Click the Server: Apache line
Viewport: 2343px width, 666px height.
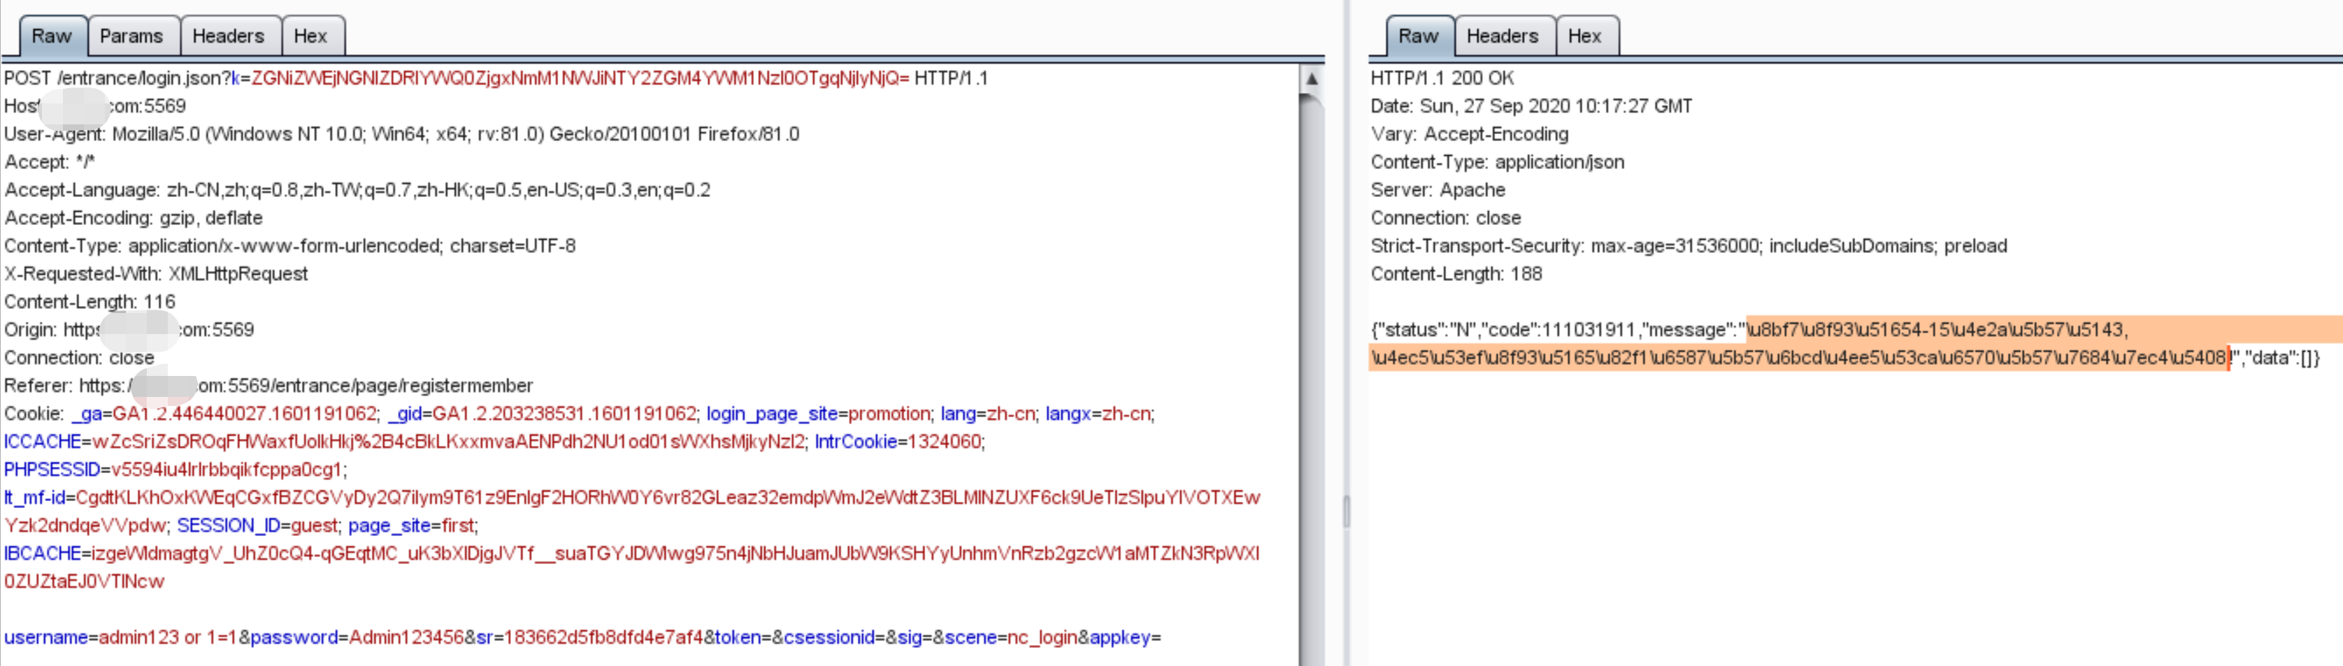[x=1438, y=190]
